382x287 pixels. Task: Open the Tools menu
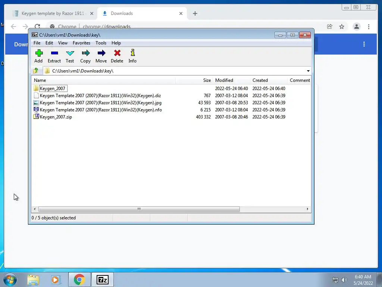[x=101, y=43]
